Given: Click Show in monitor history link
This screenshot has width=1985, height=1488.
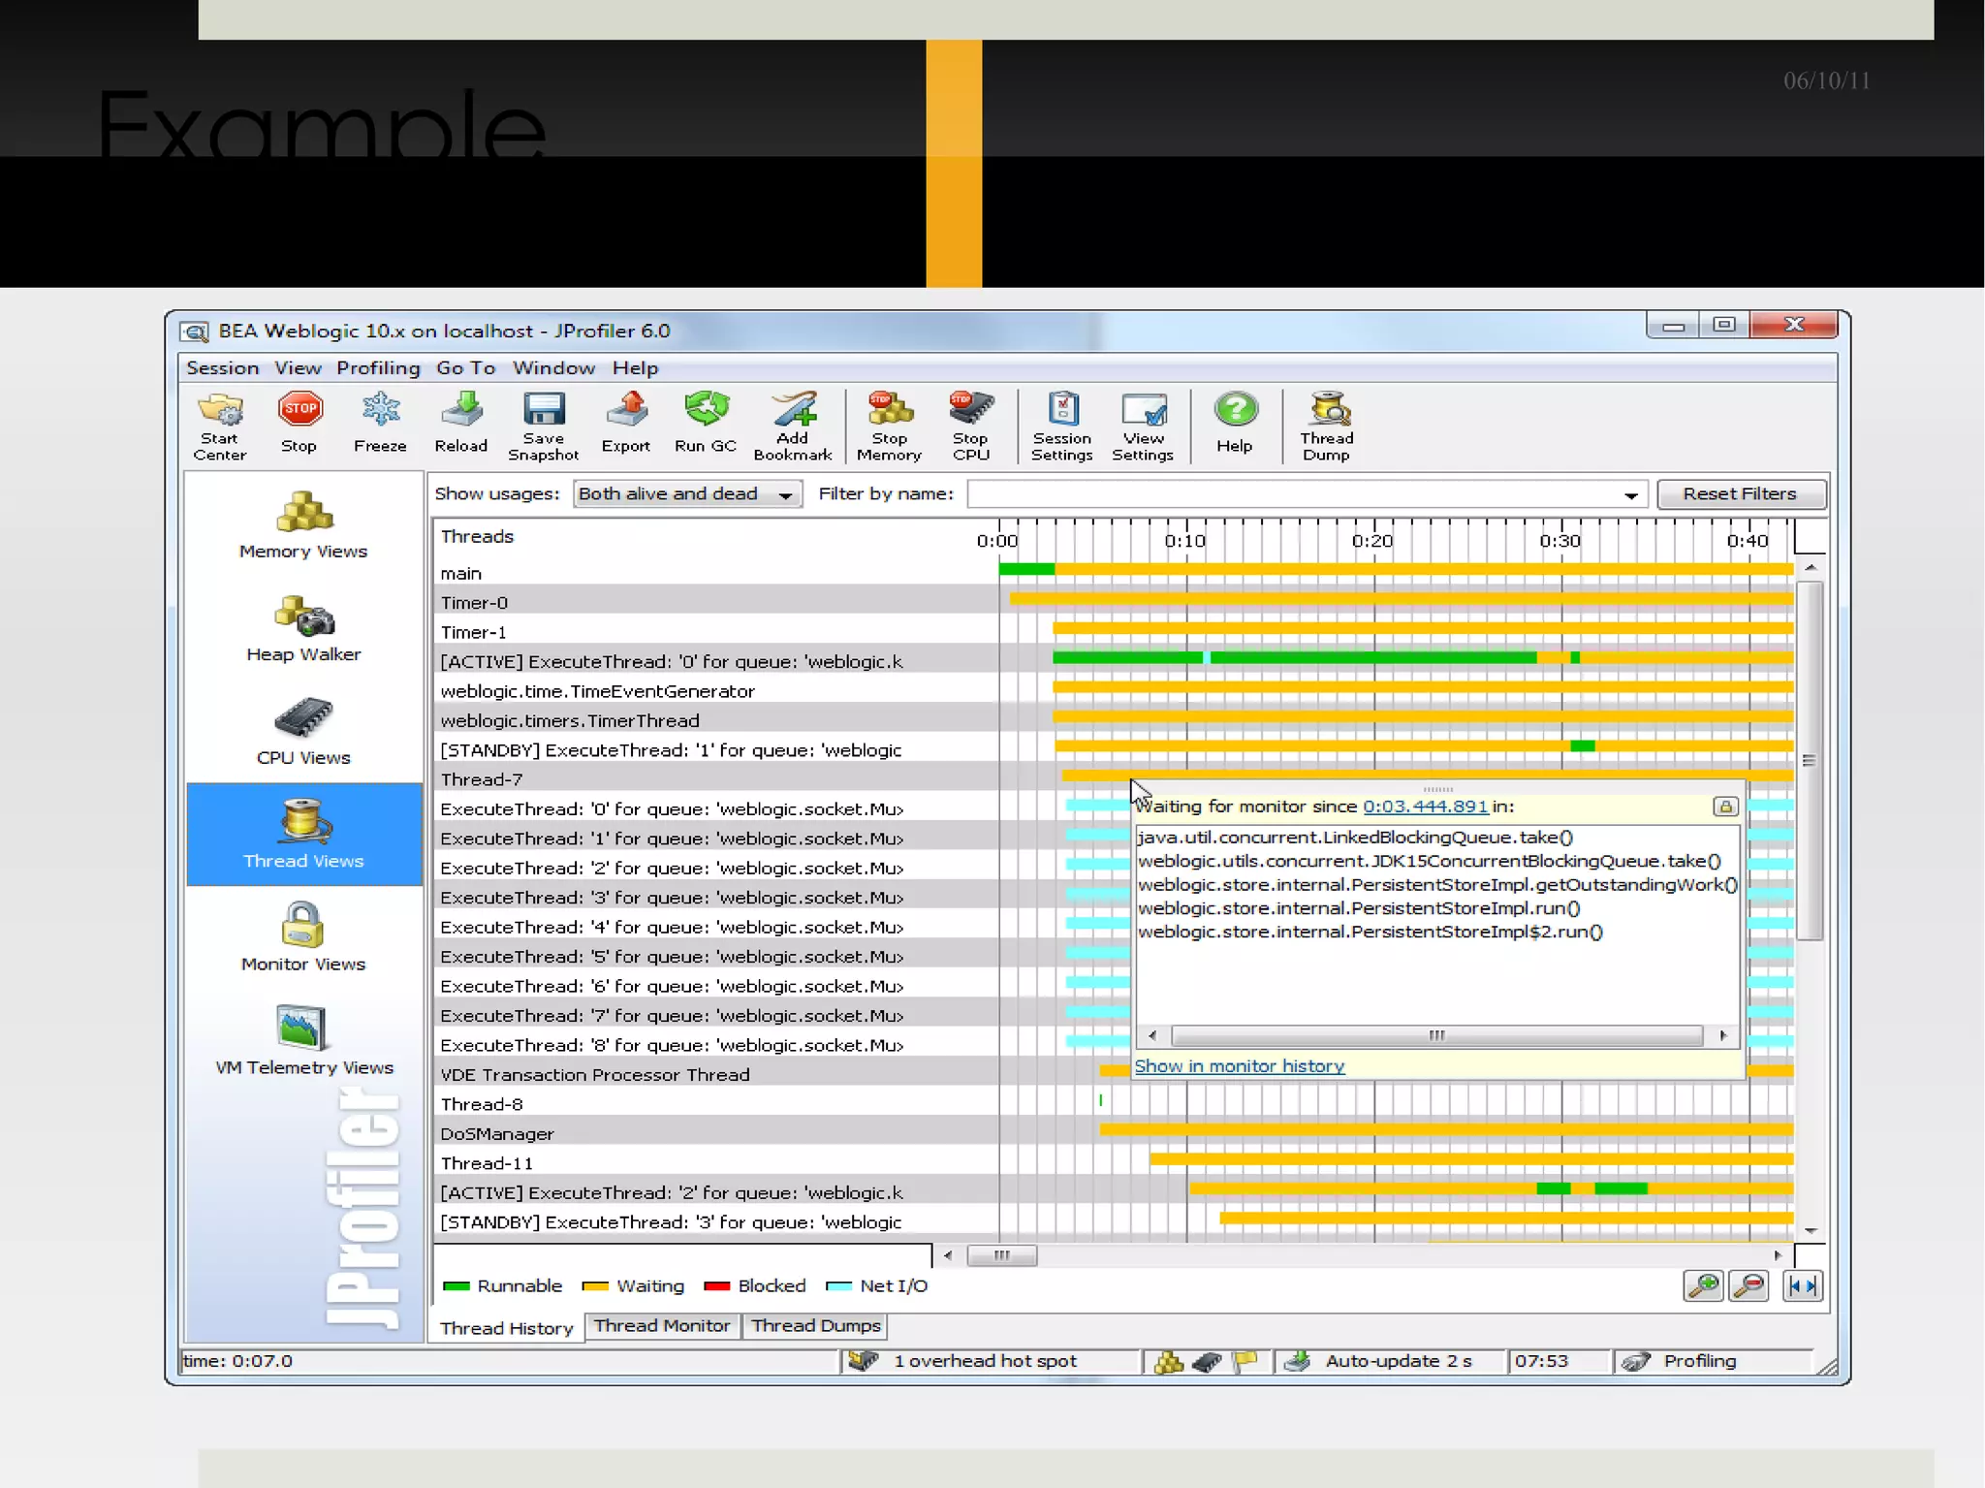Looking at the screenshot, I should click(1239, 1066).
